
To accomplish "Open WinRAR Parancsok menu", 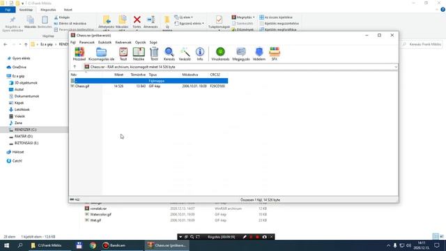I will click(86, 43).
